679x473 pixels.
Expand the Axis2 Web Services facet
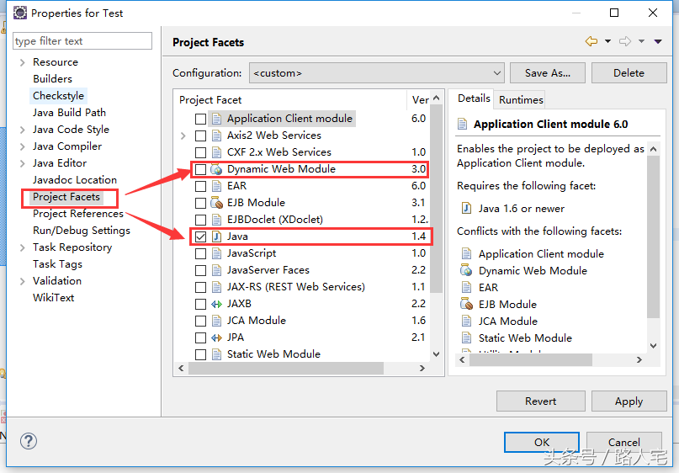pyautogui.click(x=183, y=136)
